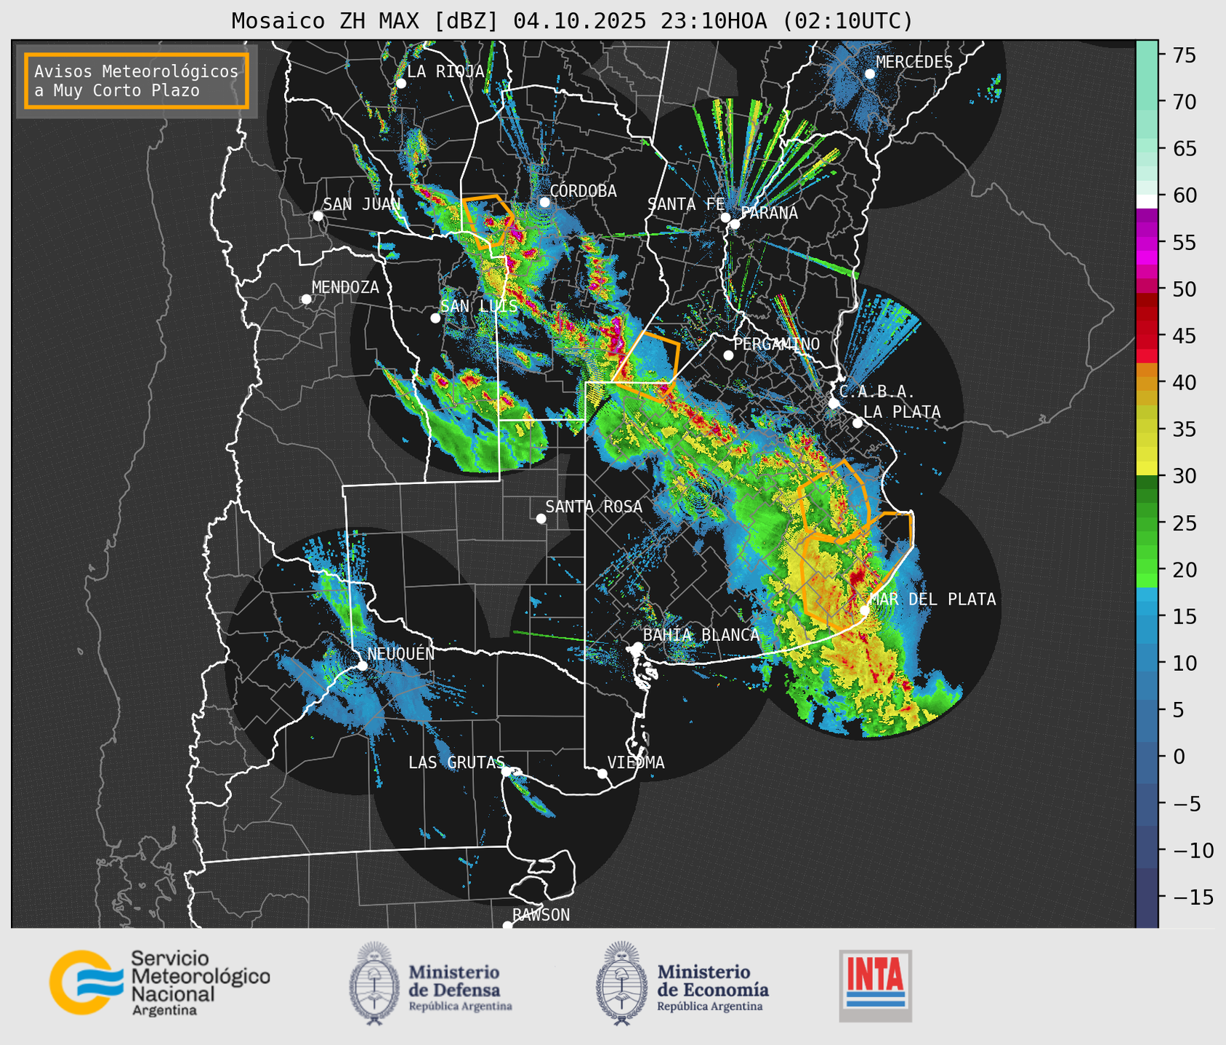The height and width of the screenshot is (1045, 1226).
Task: Click the Servicio Meteorológico Nacional logo
Action: (x=159, y=983)
